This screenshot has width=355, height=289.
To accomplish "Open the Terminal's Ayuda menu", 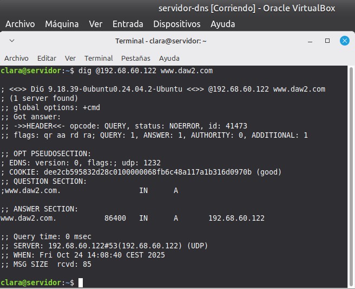I will [x=169, y=58].
